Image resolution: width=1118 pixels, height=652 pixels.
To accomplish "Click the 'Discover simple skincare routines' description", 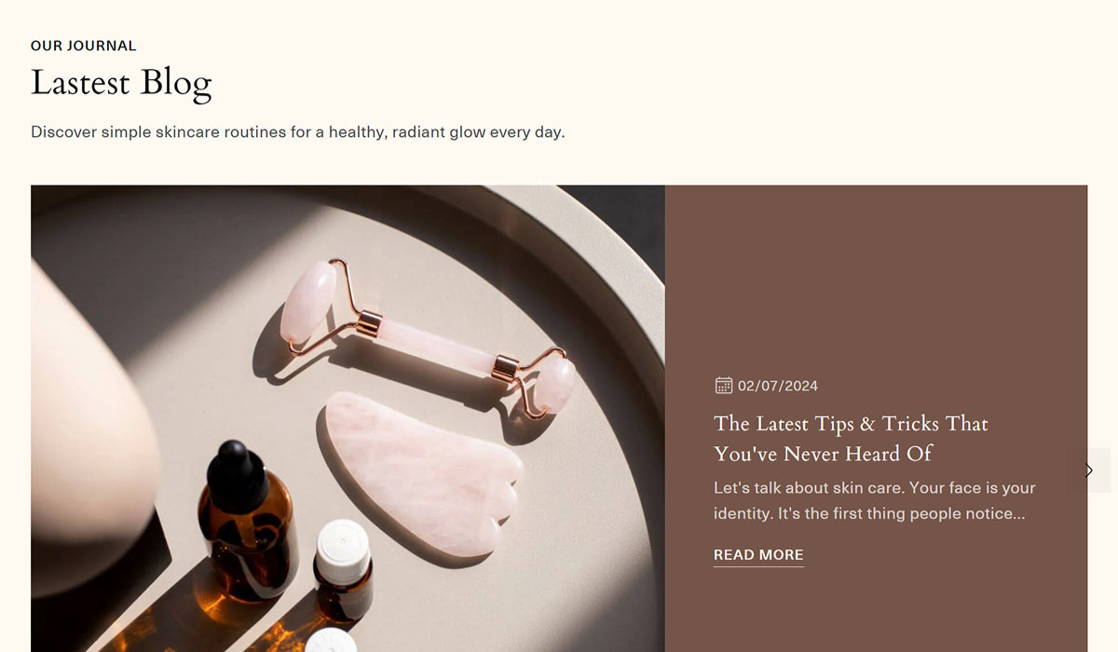I will 298,132.
